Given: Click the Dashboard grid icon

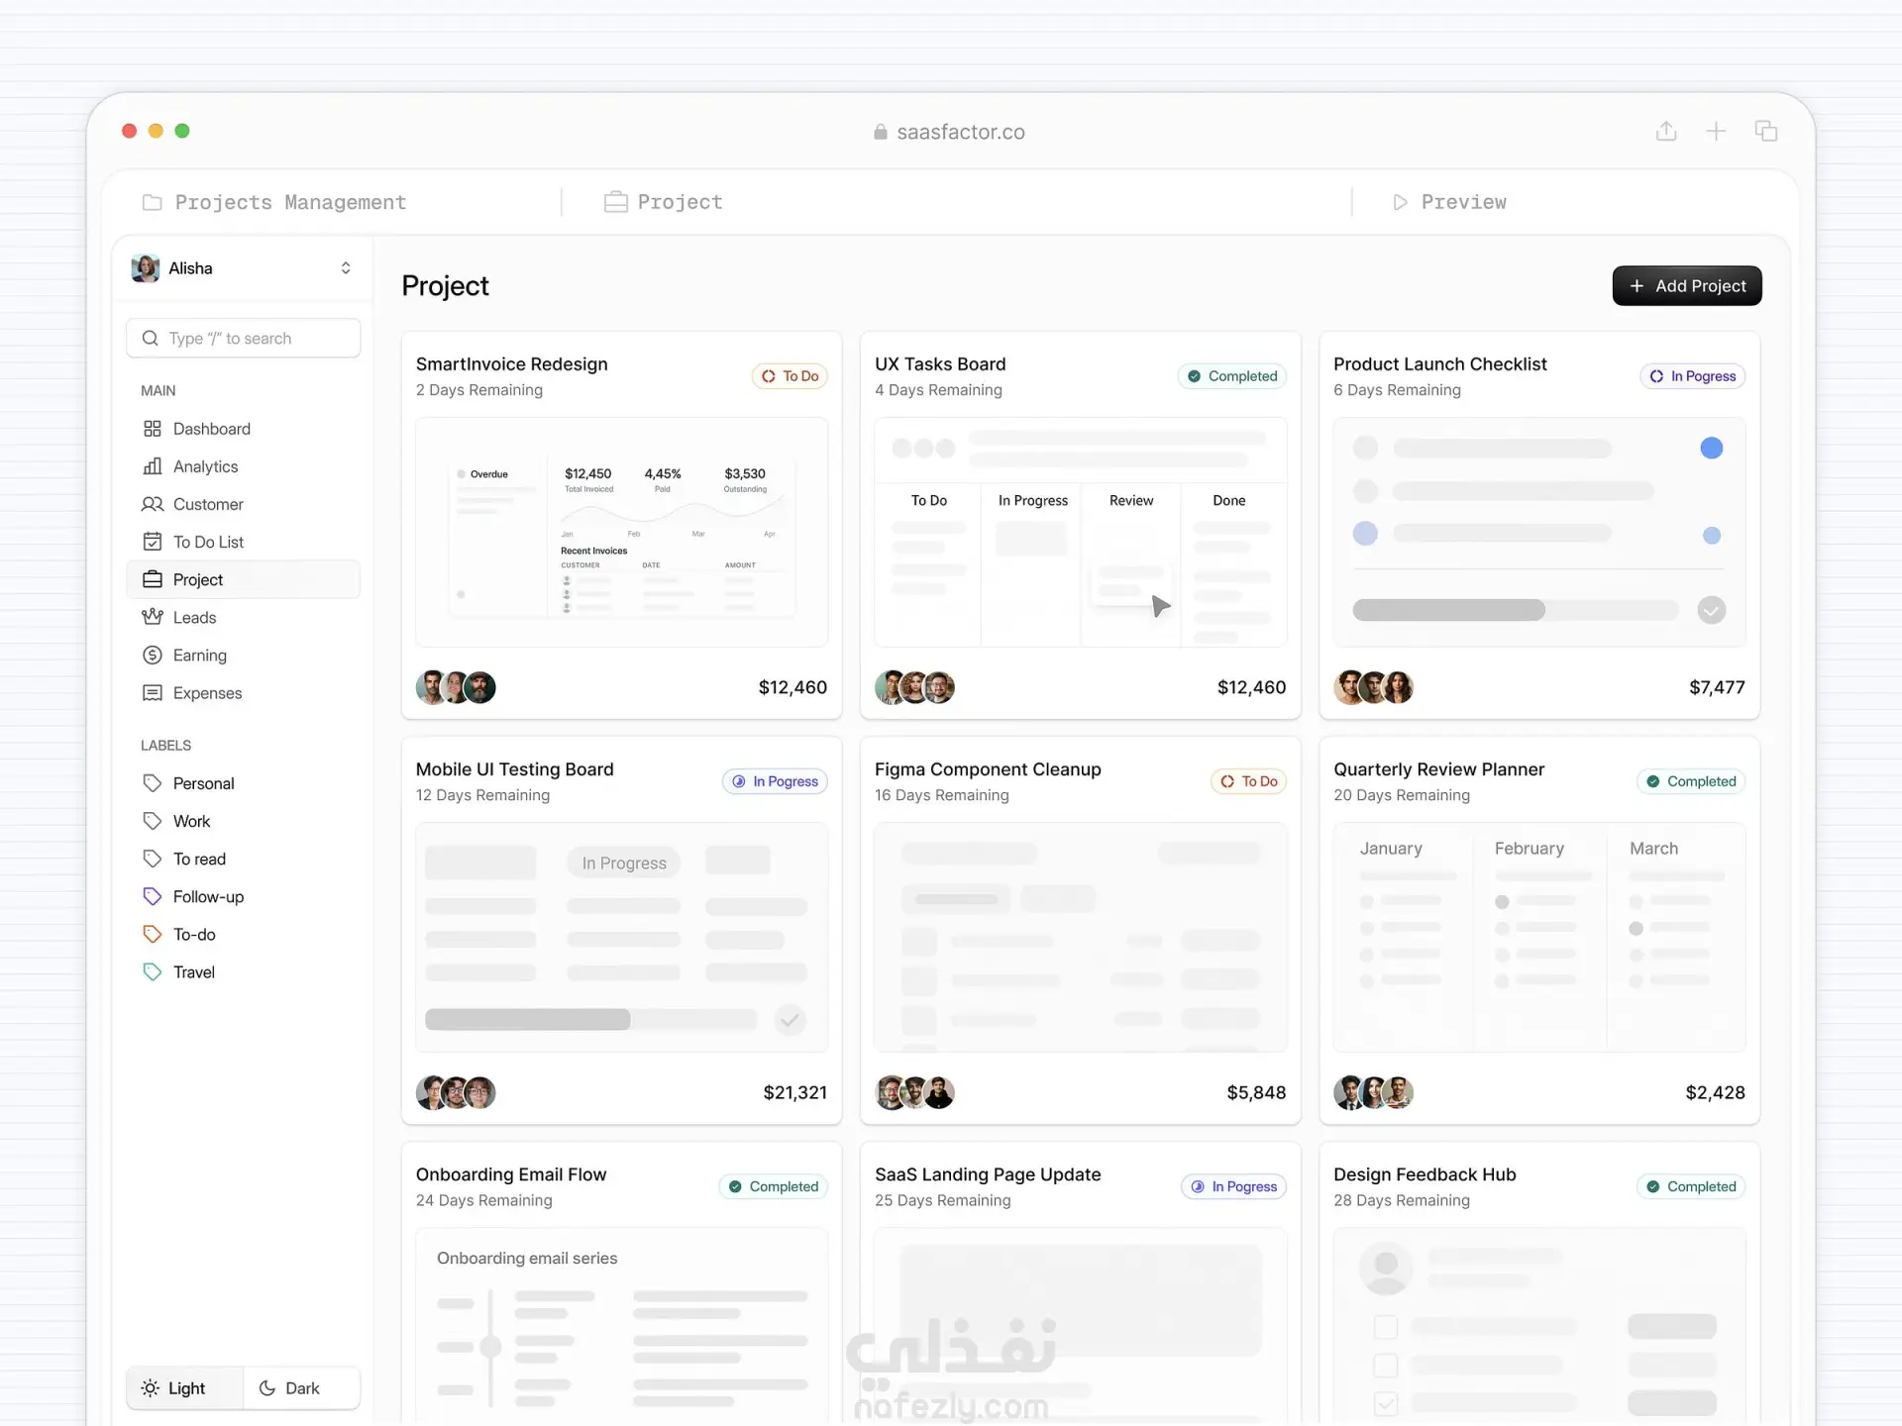Looking at the screenshot, I should pos(152,429).
